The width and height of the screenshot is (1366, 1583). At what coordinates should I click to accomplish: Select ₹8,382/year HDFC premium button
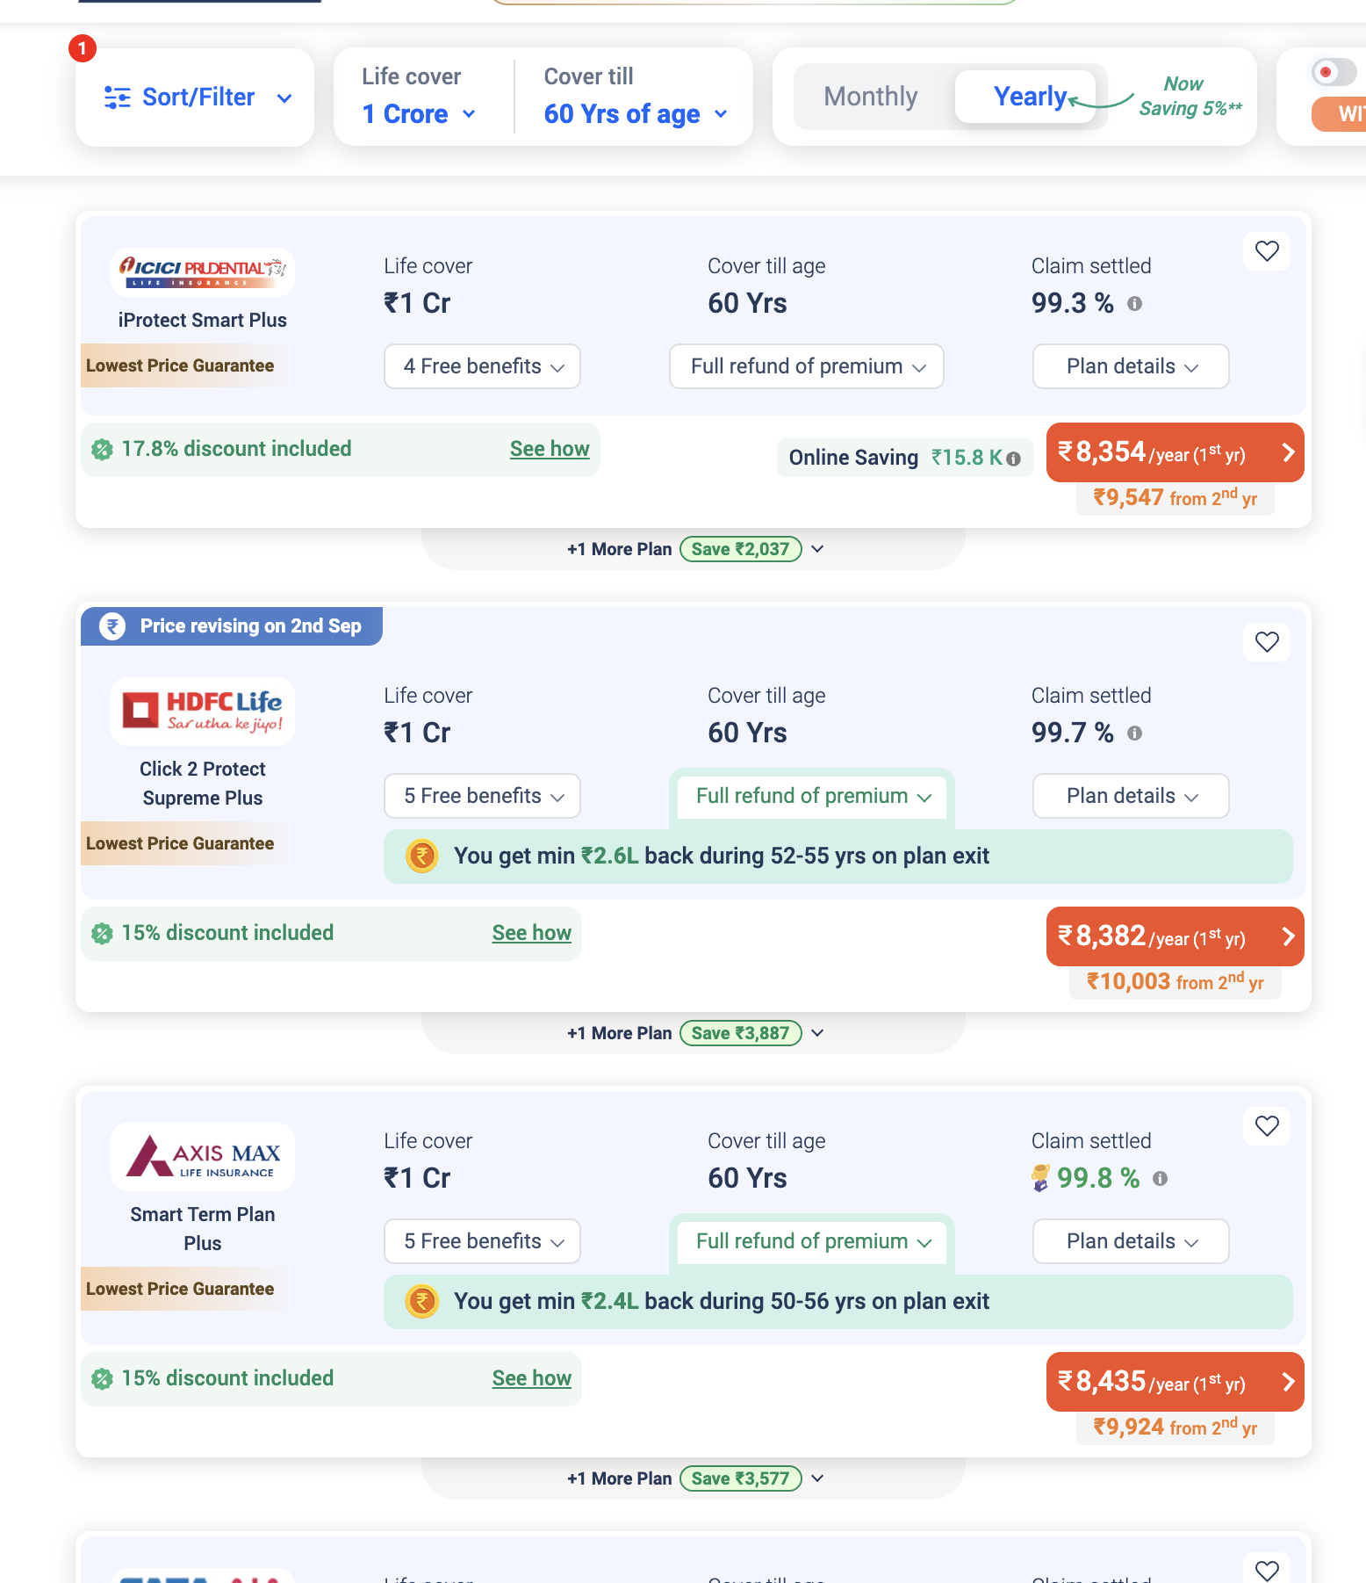tap(1175, 936)
